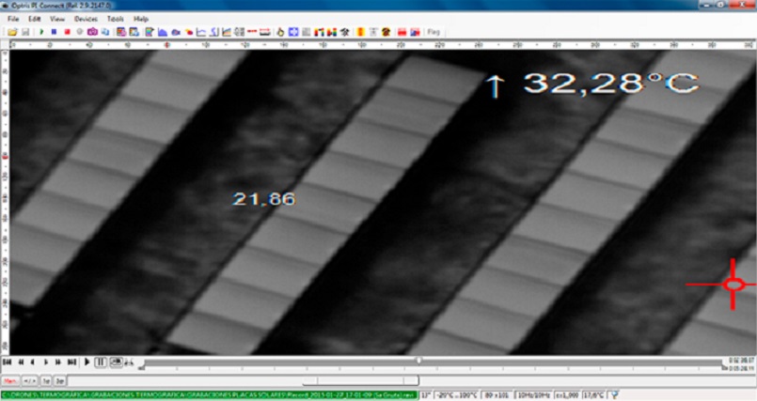The width and height of the screenshot is (757, 401).
Task: Click the red horizontal dashed line icon
Action: point(251,32)
